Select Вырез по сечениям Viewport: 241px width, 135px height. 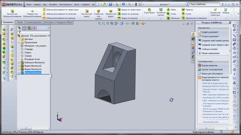click(x=128, y=14)
